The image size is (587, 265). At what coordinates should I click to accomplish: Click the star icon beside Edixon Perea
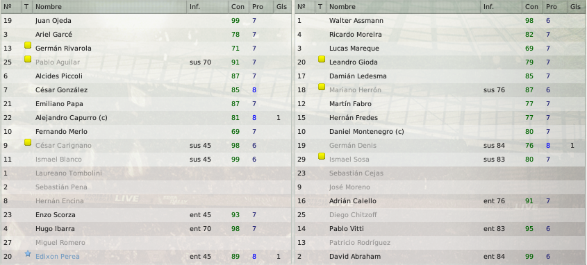click(27, 254)
